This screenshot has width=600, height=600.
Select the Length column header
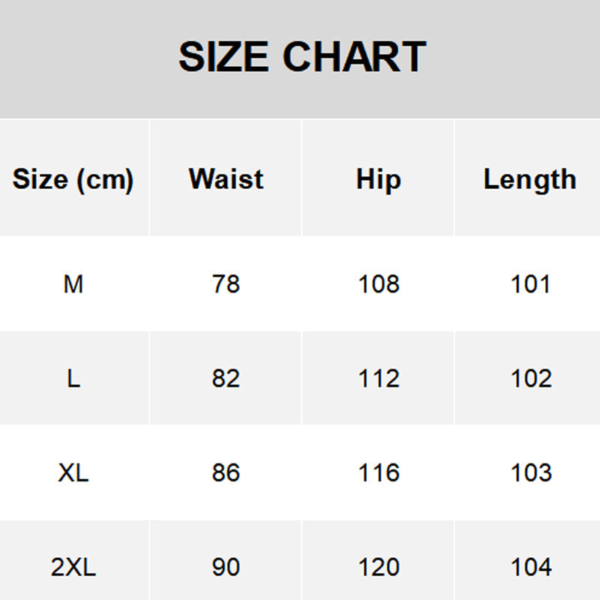529,179
